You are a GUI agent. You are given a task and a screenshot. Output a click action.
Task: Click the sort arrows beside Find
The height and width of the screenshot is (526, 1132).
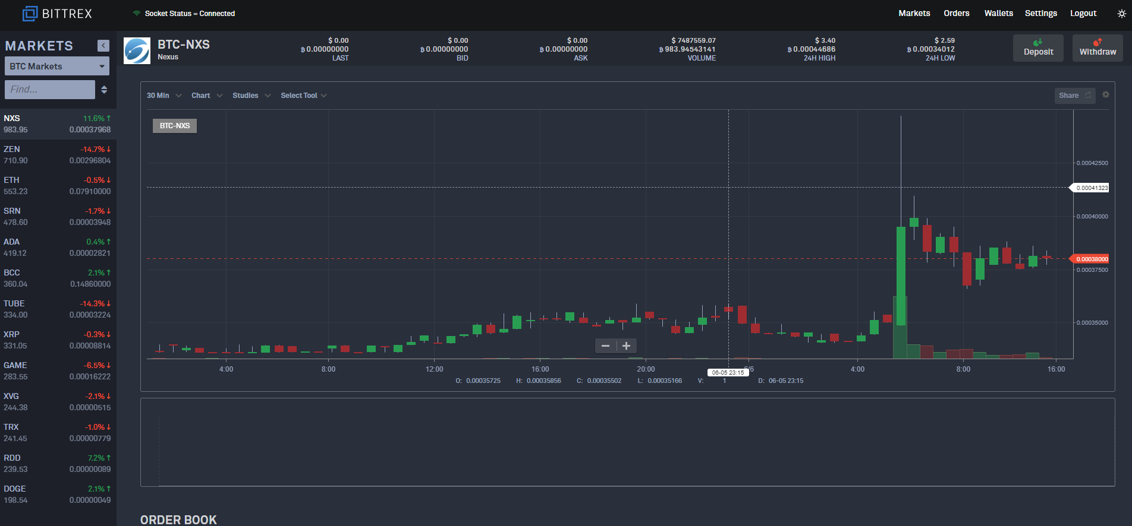tap(104, 90)
